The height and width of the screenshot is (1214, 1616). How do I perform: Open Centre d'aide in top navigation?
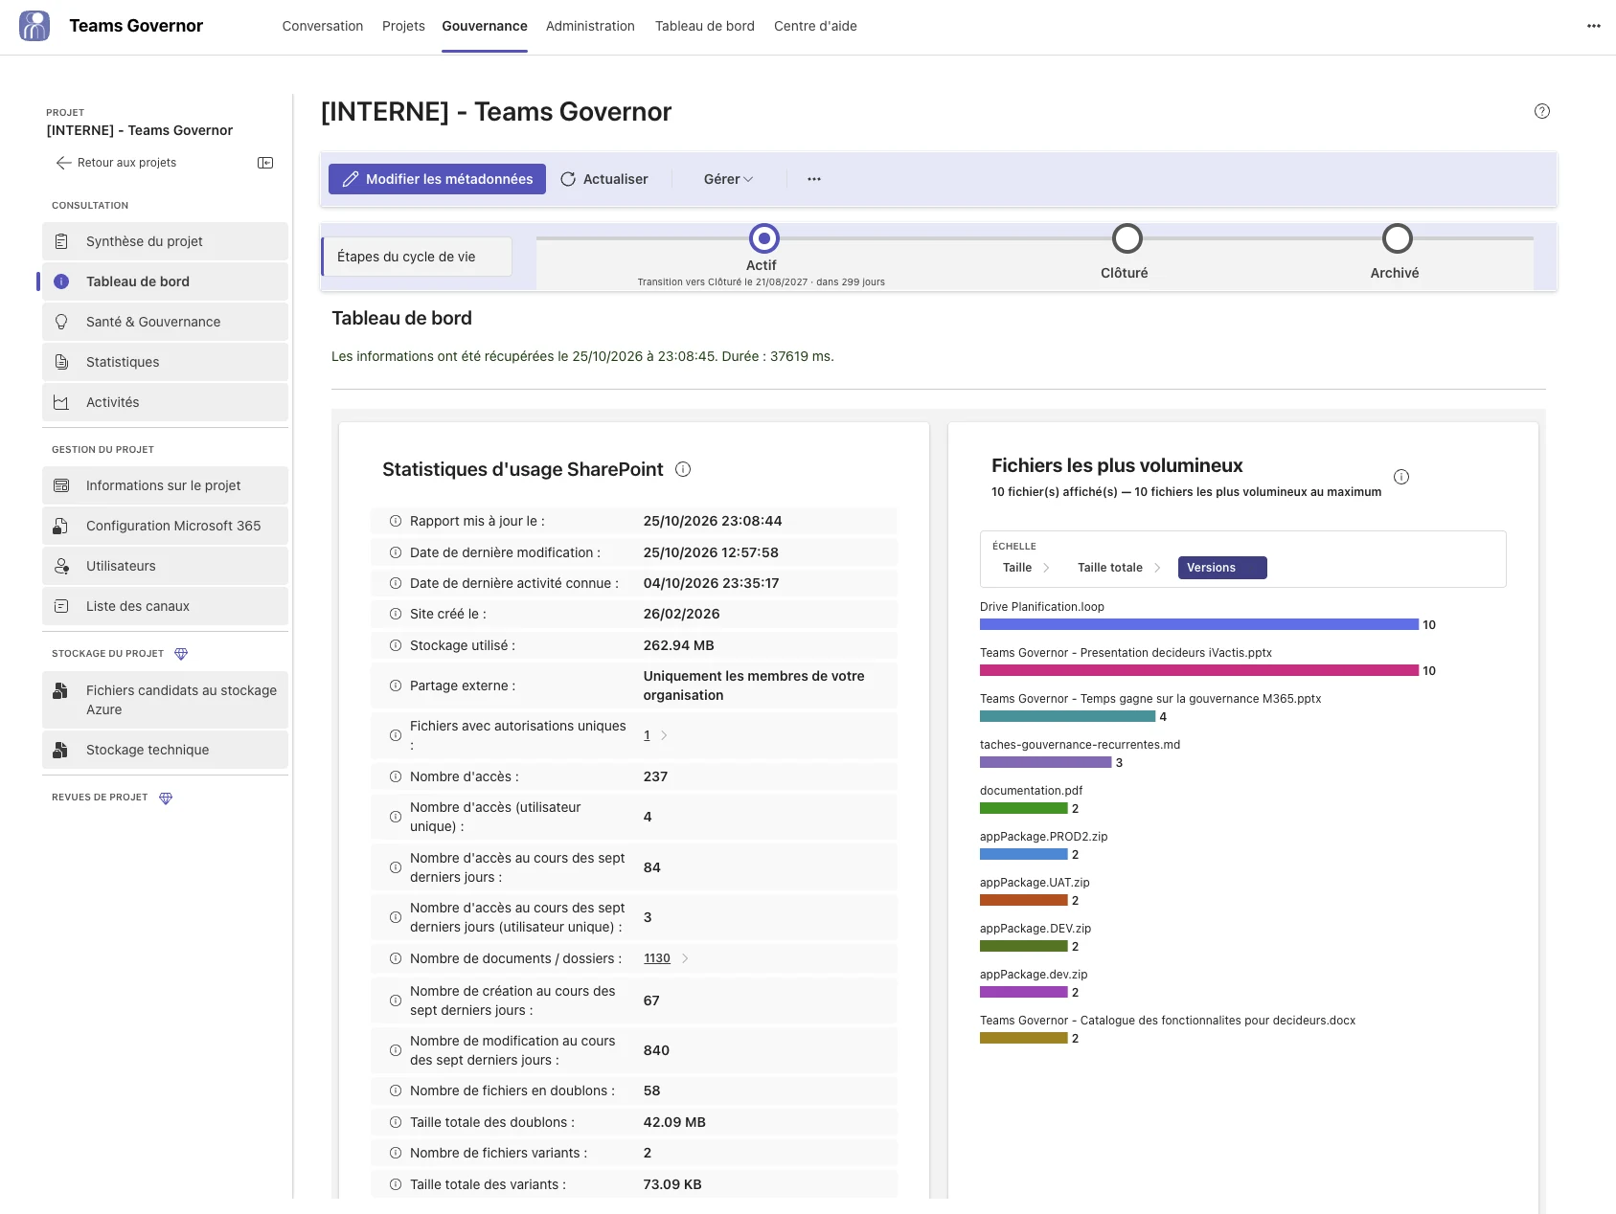tap(815, 26)
